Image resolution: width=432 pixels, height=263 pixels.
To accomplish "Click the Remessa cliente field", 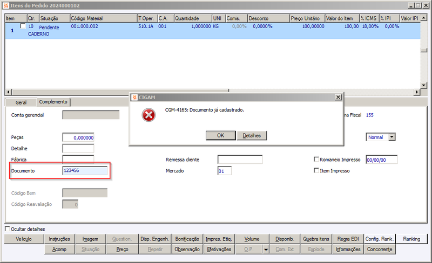I will (240, 160).
